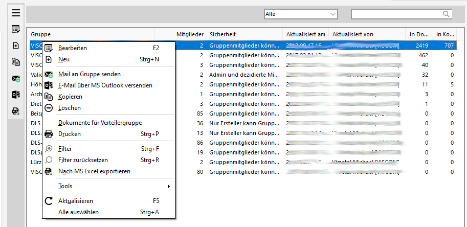Screen dimensions: 467x227
Task: Select E-Mail über MS Outlook versenden
Action: pos(109,85)
